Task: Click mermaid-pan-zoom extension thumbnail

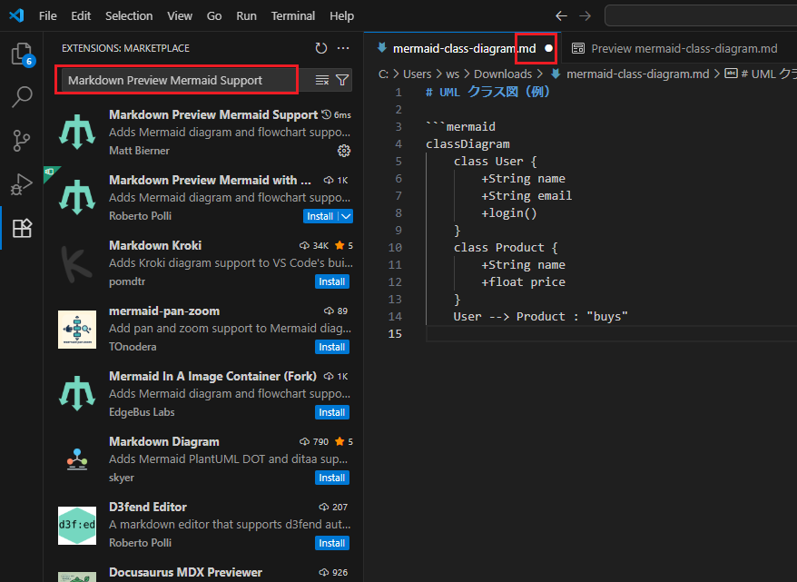Action: click(x=77, y=329)
